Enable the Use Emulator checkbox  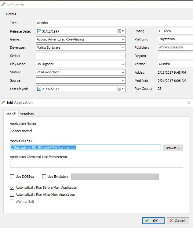(44, 177)
